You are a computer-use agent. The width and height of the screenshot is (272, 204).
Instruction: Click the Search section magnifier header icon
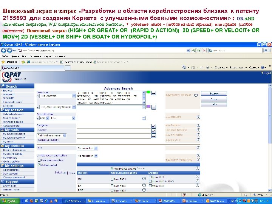[3, 86]
